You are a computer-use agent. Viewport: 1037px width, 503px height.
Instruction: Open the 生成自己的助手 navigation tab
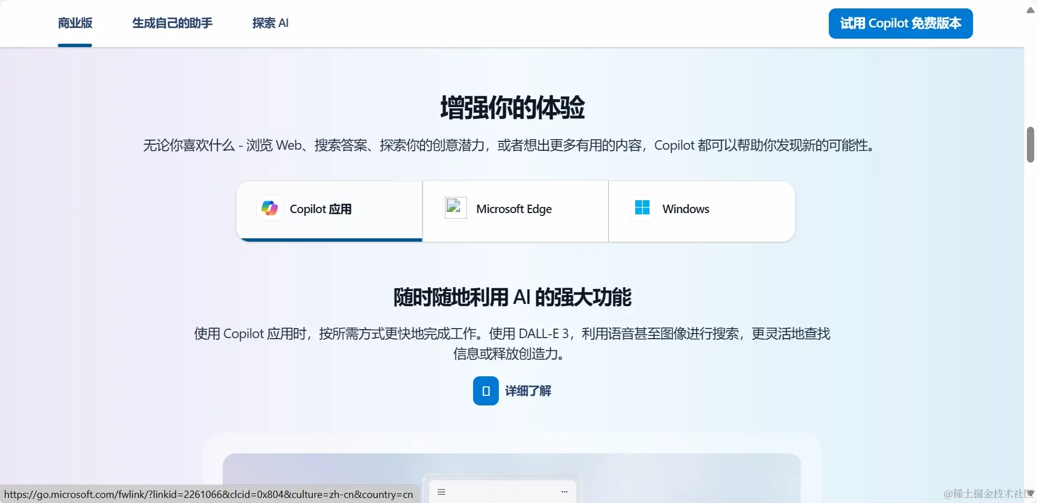[x=172, y=23]
